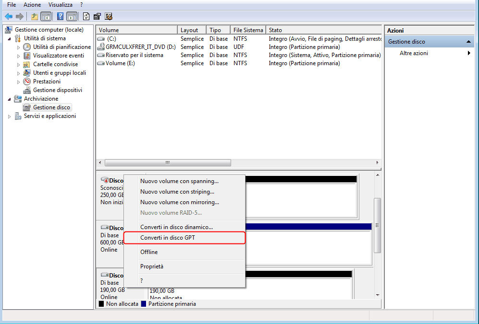The width and height of the screenshot is (479, 324).
Task: Select Converti in disco GPT
Action: [184, 238]
